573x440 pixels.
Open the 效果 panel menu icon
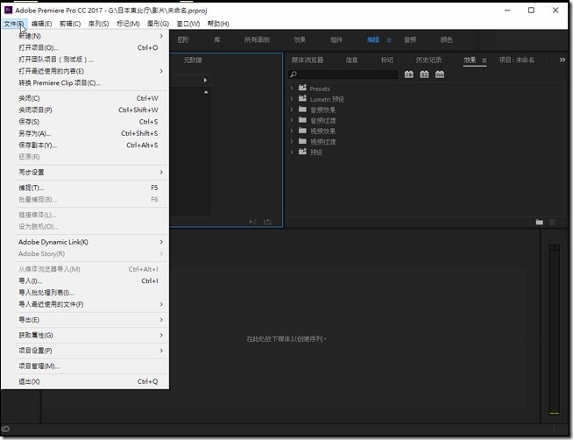[x=485, y=60]
